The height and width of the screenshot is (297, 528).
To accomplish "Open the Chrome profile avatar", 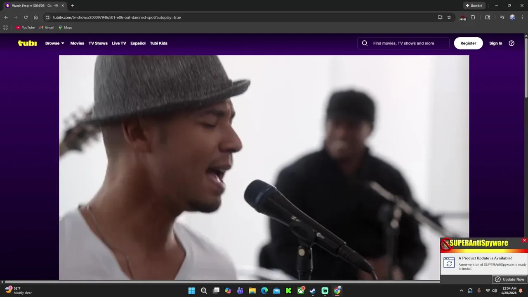I will (512, 17).
